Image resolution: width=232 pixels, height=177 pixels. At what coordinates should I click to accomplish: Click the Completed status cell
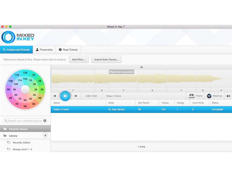217,109
